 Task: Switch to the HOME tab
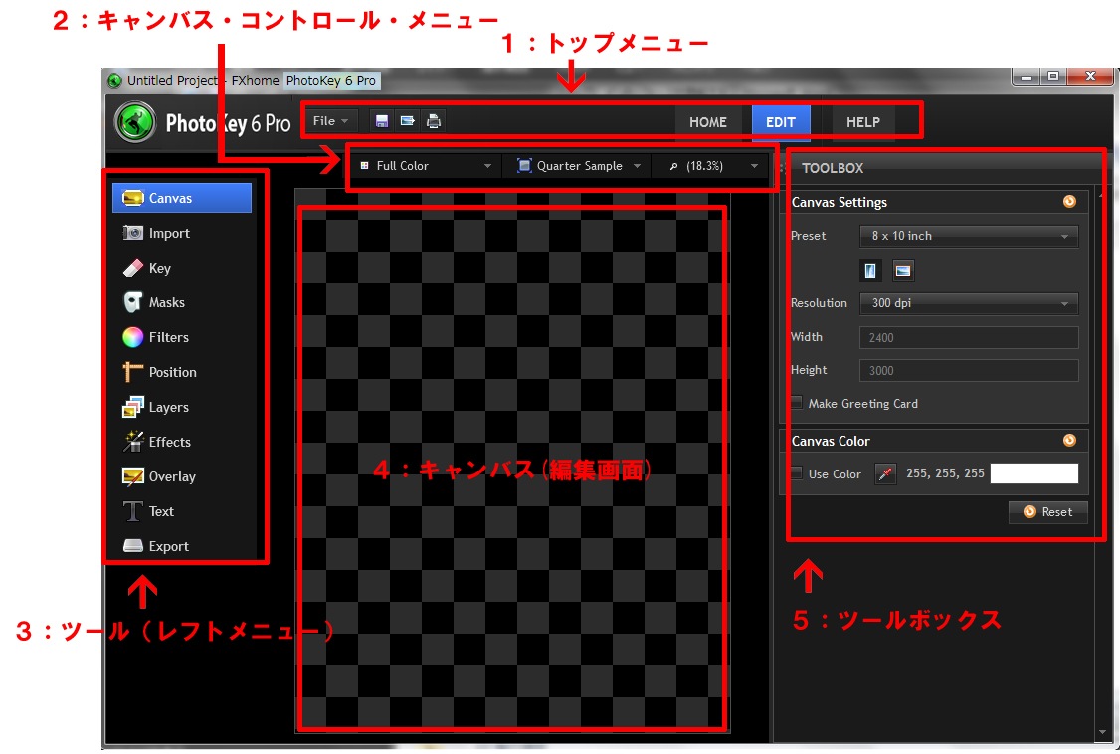pos(707,122)
